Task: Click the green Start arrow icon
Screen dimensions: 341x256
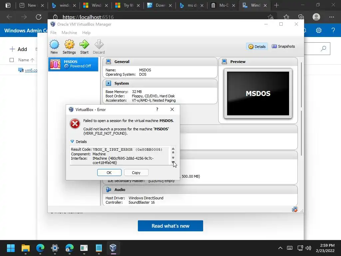Action: click(x=84, y=47)
